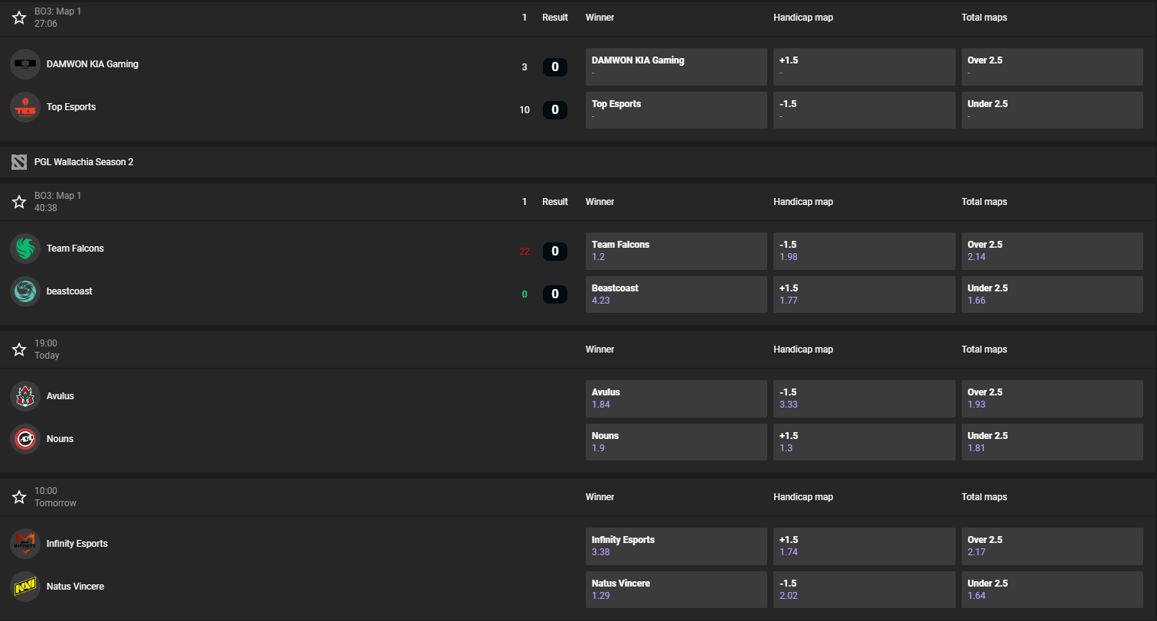Click 10:00 Tomorrow match time
This screenshot has height=621, width=1157.
(55, 497)
